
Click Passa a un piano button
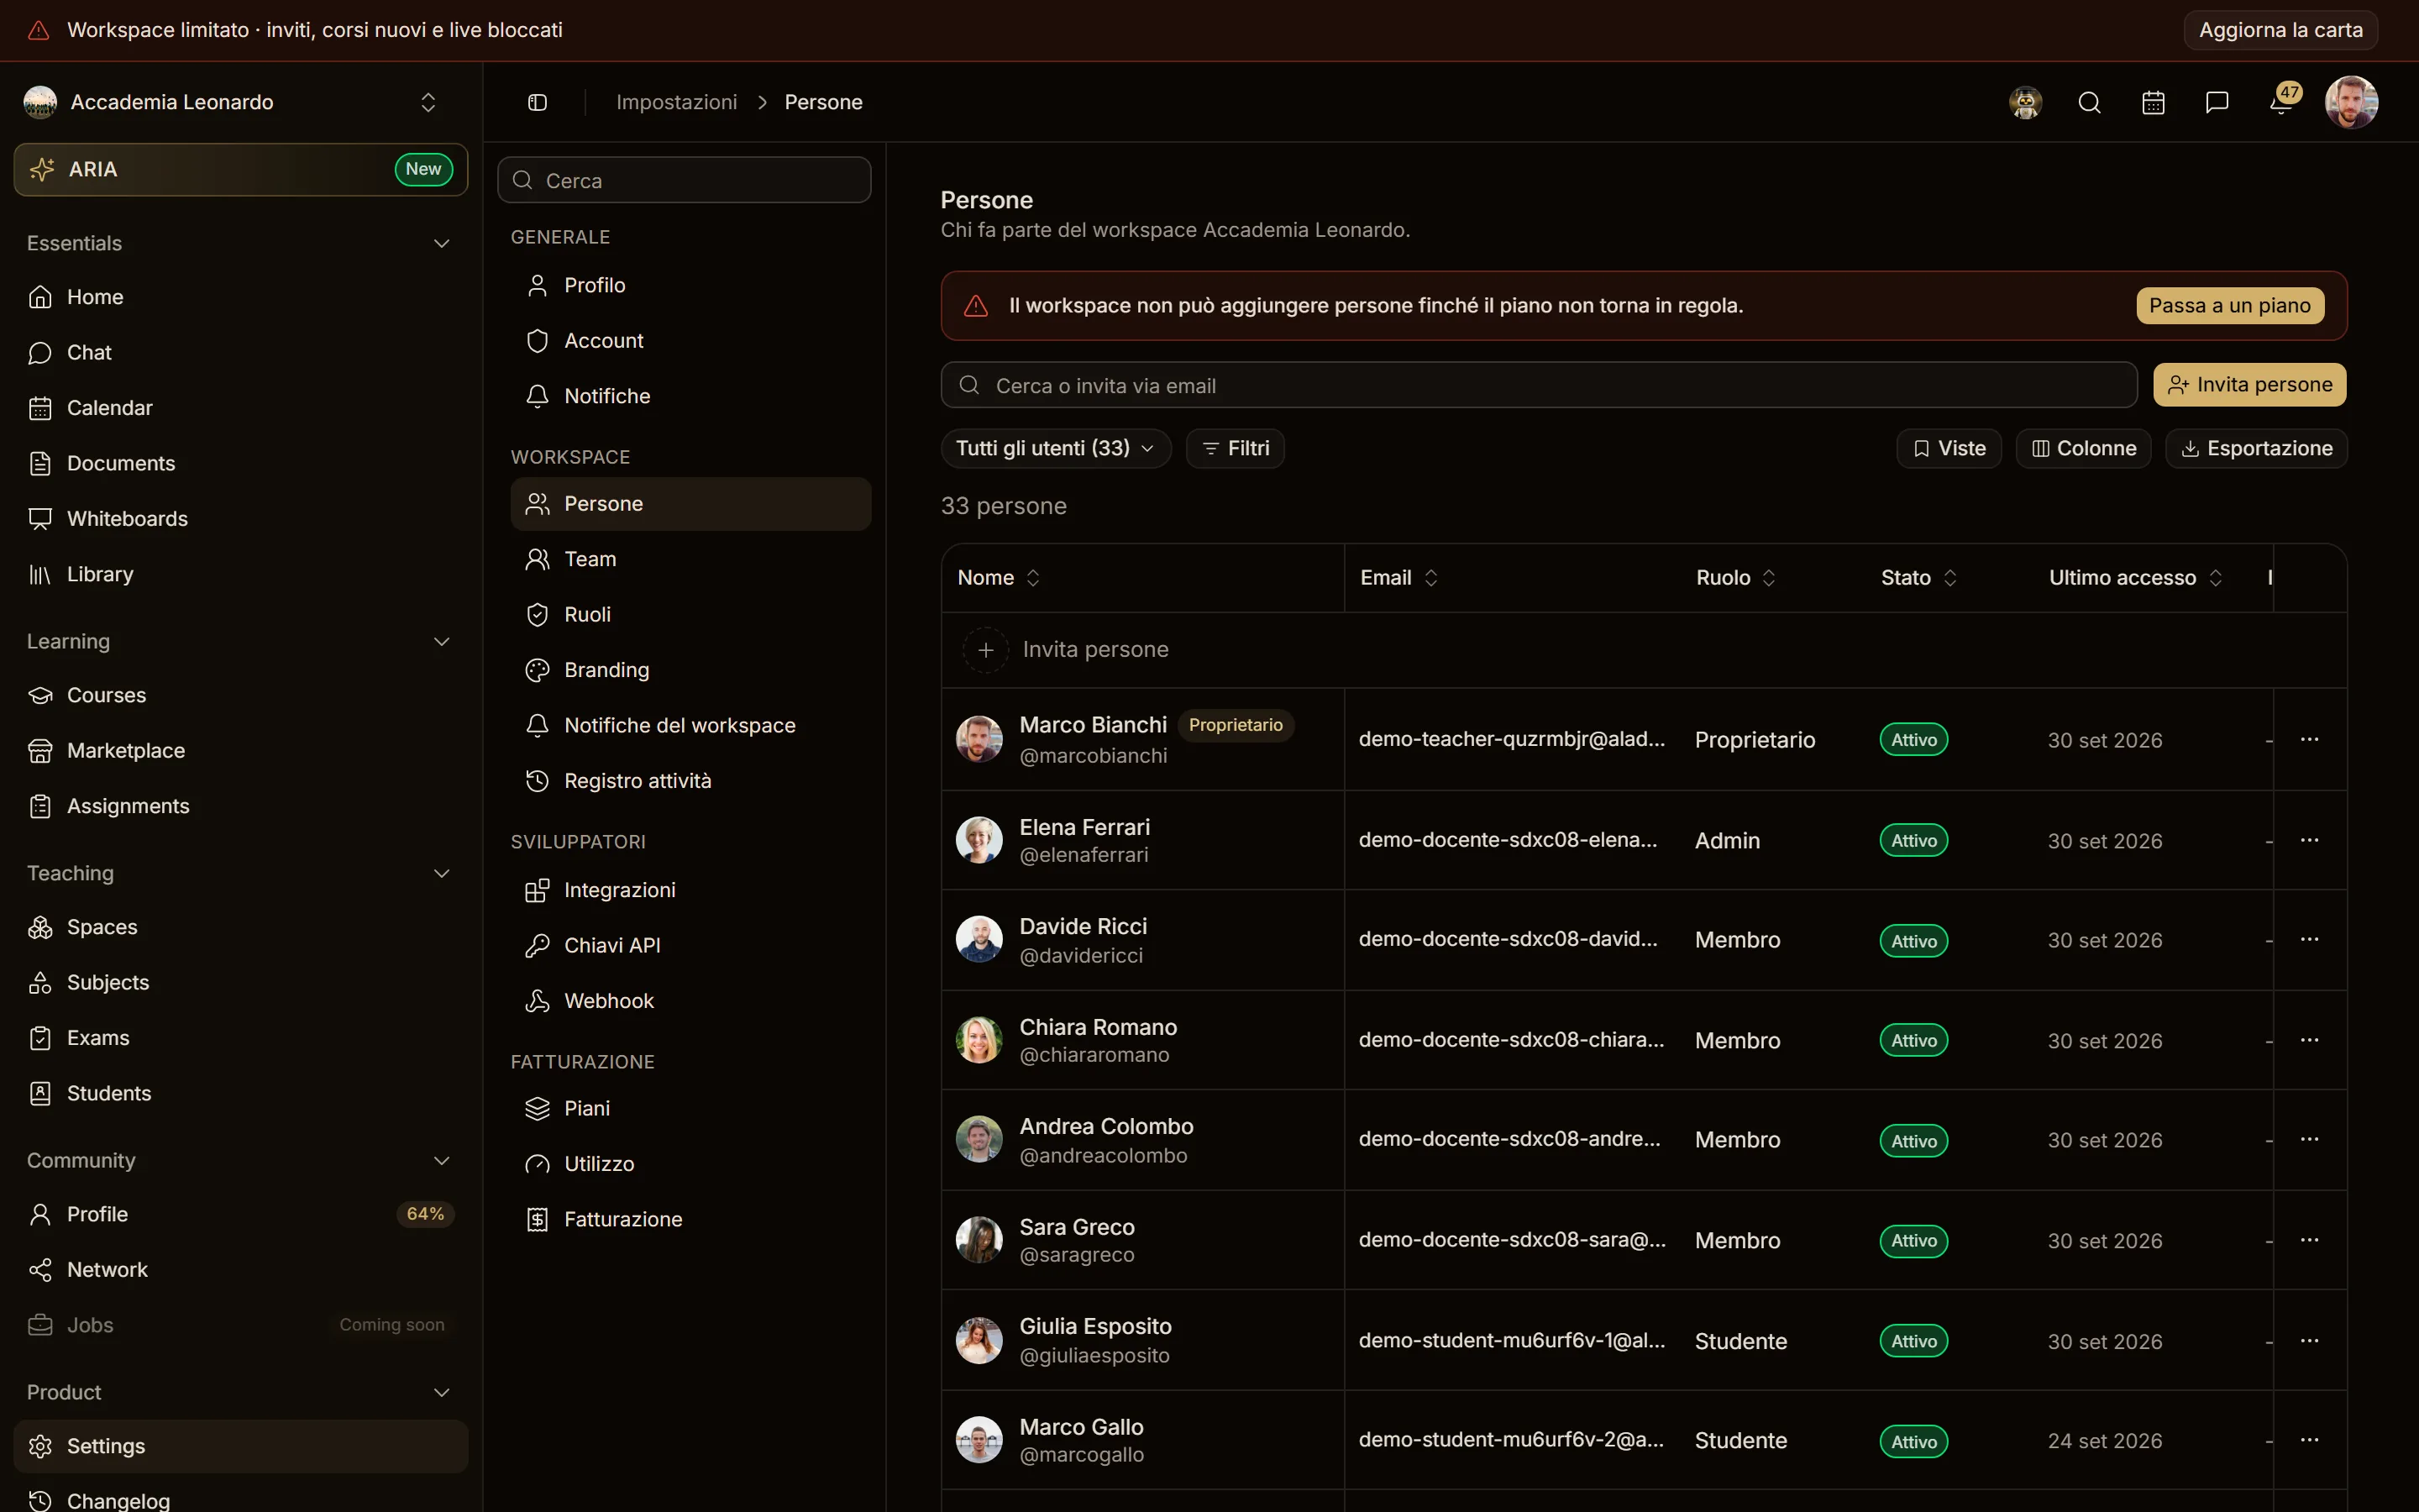tap(2229, 305)
